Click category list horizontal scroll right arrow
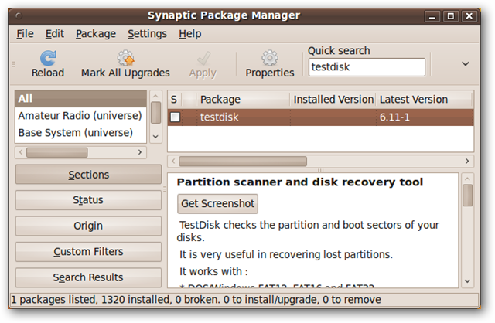The image size is (495, 323). (x=140, y=152)
